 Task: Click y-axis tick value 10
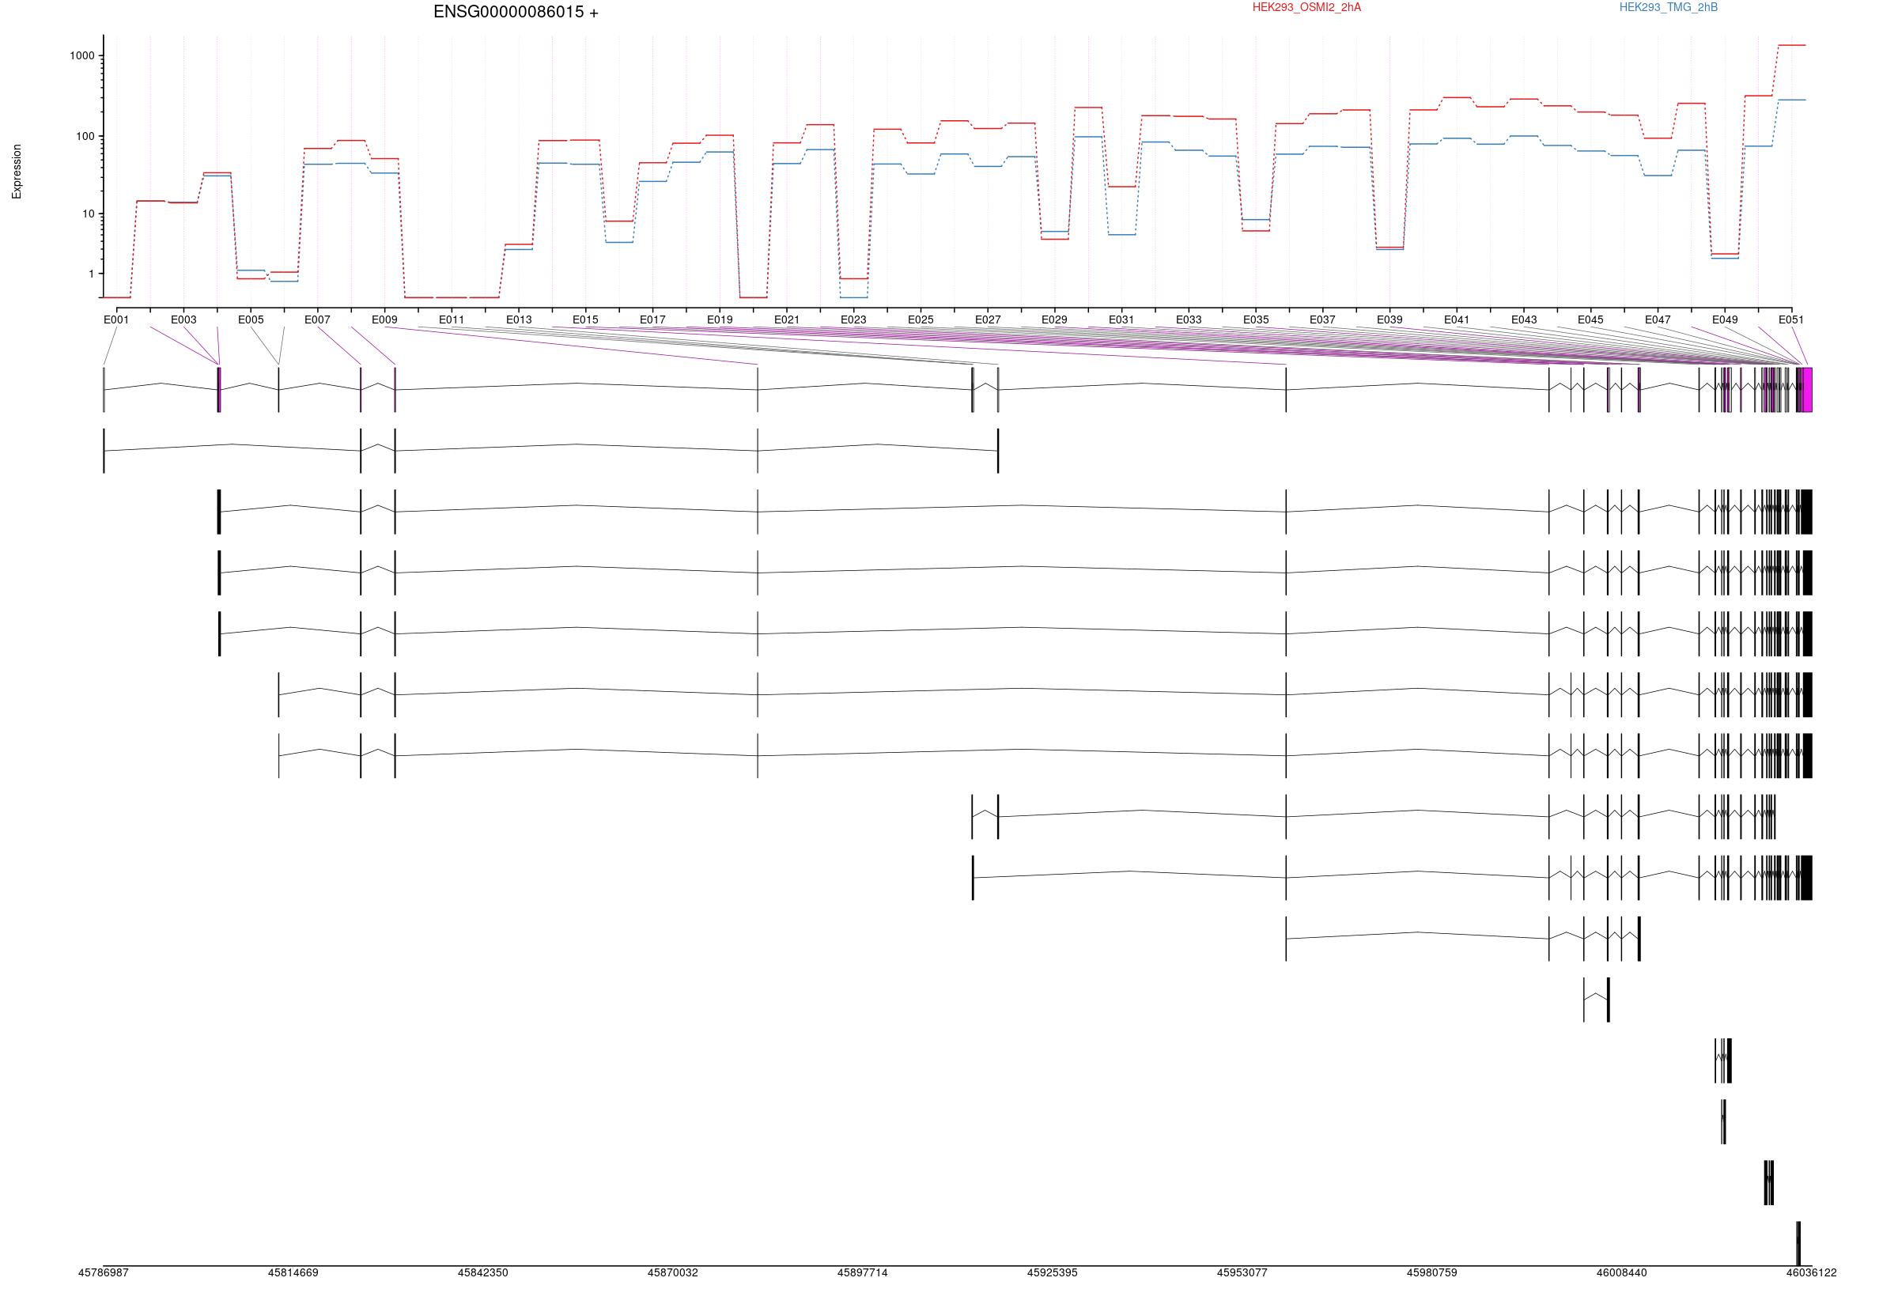click(x=89, y=214)
